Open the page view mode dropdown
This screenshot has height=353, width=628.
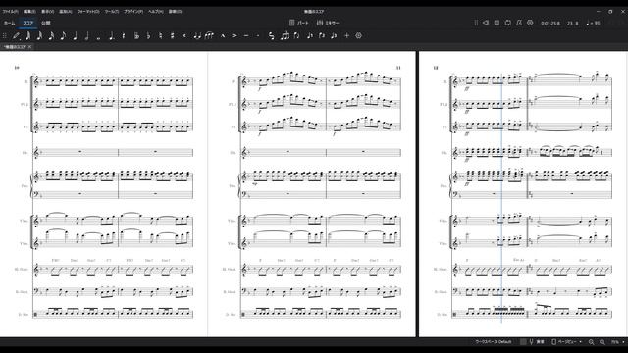567,342
